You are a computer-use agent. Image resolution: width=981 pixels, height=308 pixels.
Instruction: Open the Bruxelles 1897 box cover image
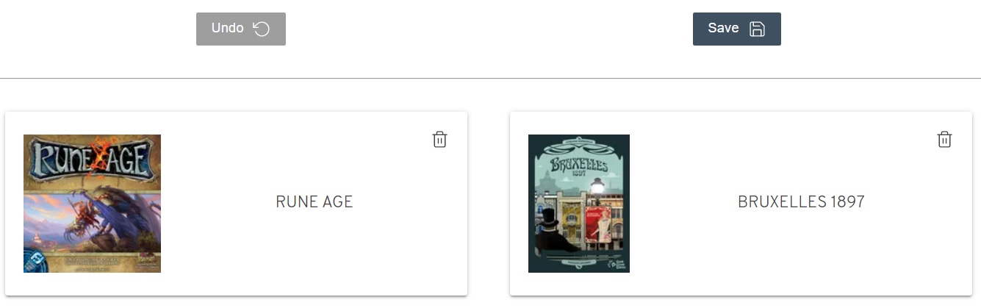coord(579,204)
